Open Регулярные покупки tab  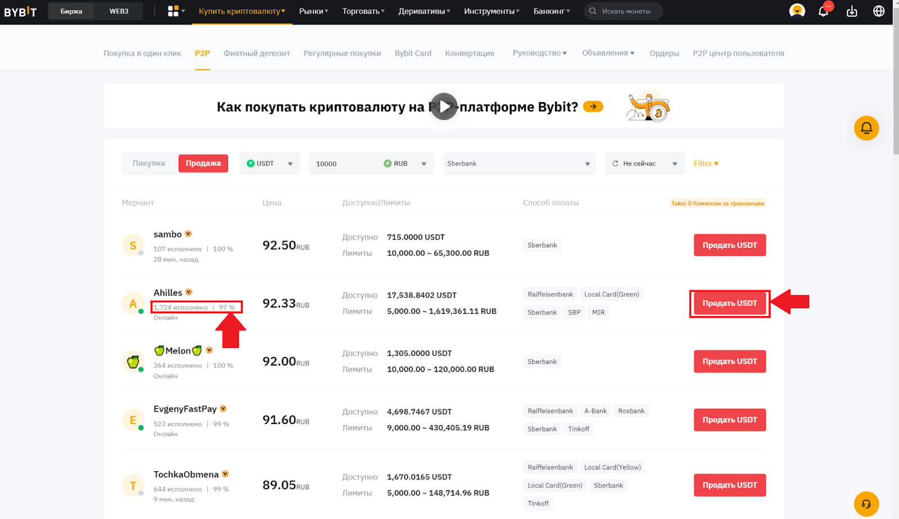(342, 53)
